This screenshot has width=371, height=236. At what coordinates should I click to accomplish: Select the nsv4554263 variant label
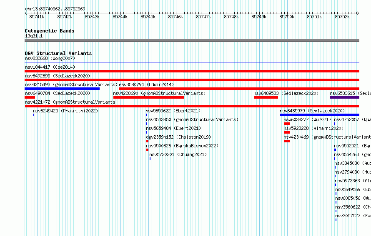(x=352, y=154)
